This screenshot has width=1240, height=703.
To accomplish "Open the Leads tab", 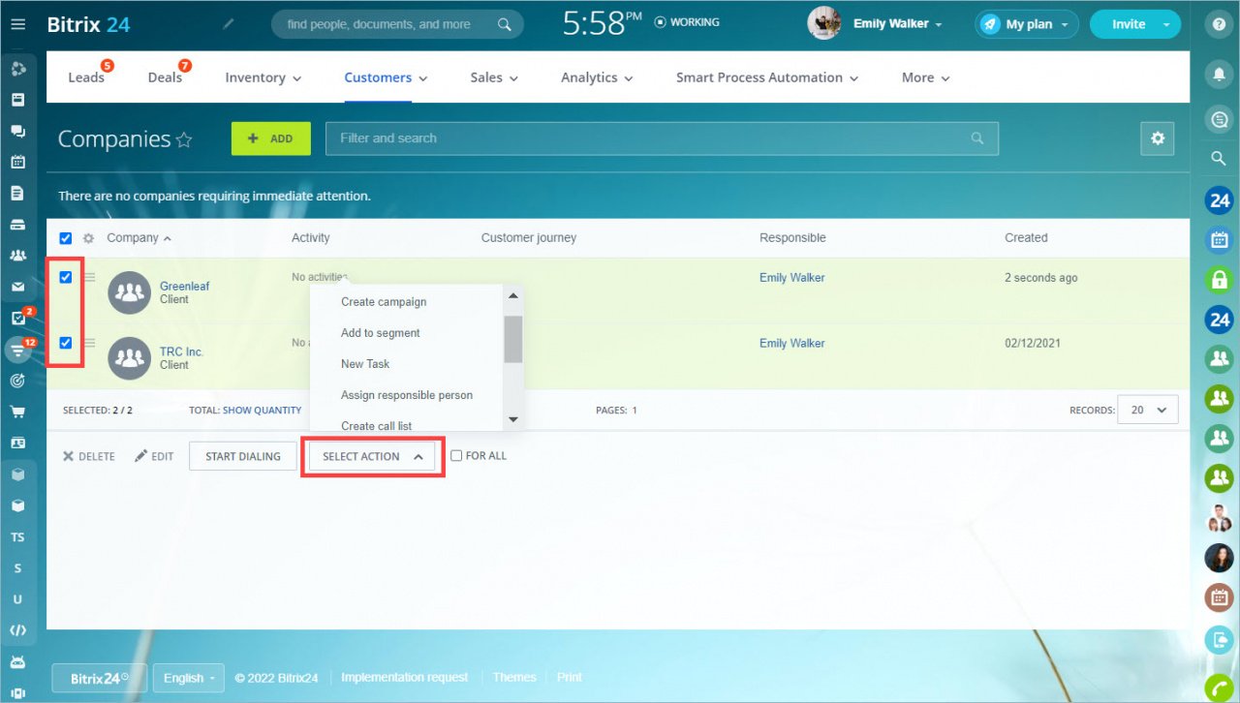I will point(86,77).
